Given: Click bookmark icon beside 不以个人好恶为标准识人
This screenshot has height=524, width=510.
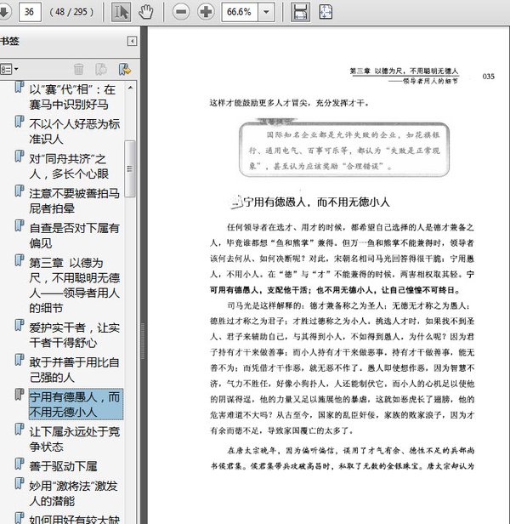Looking at the screenshot, I should point(20,122).
